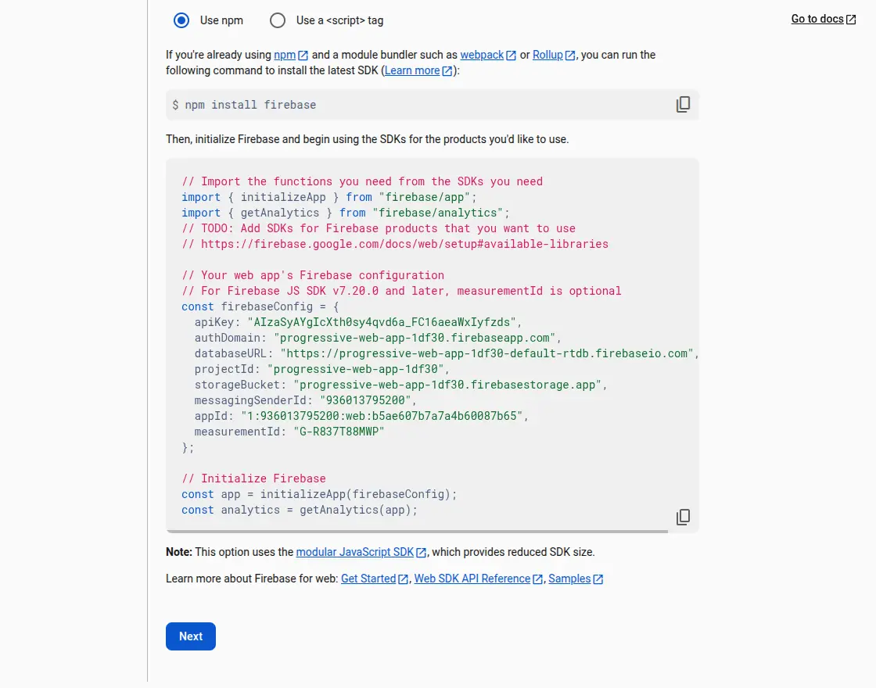Screen dimensions: 876x688
Task: Open the Get Started link
Action: (368, 579)
